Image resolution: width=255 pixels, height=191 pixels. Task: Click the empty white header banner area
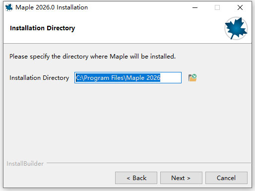click(x=149, y=28)
